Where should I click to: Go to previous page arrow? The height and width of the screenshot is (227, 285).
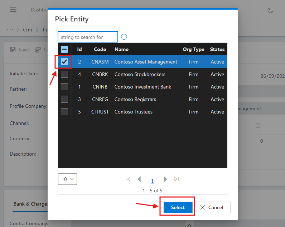tap(139, 179)
